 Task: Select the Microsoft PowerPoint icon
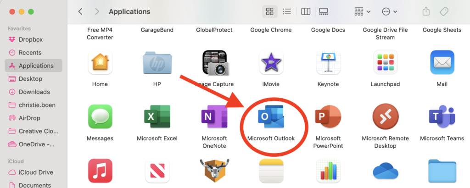click(x=328, y=117)
